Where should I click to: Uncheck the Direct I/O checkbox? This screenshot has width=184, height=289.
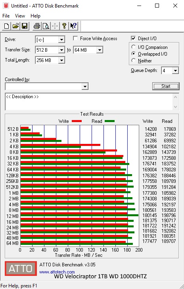133,38
